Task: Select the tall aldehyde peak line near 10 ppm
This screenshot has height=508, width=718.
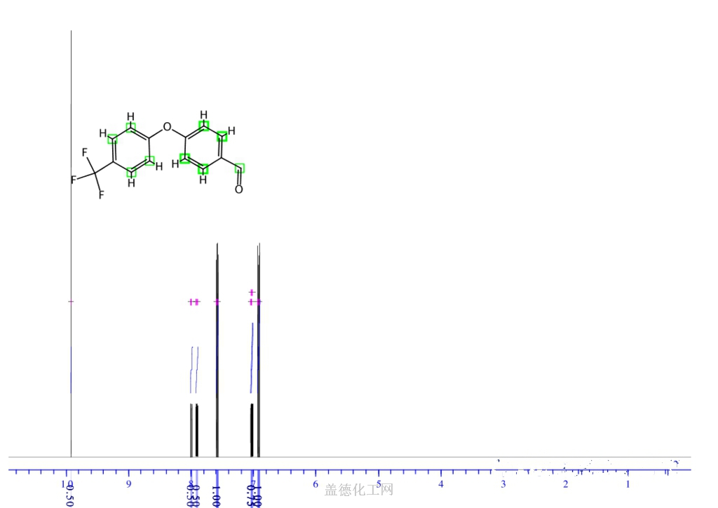Action: point(71,210)
